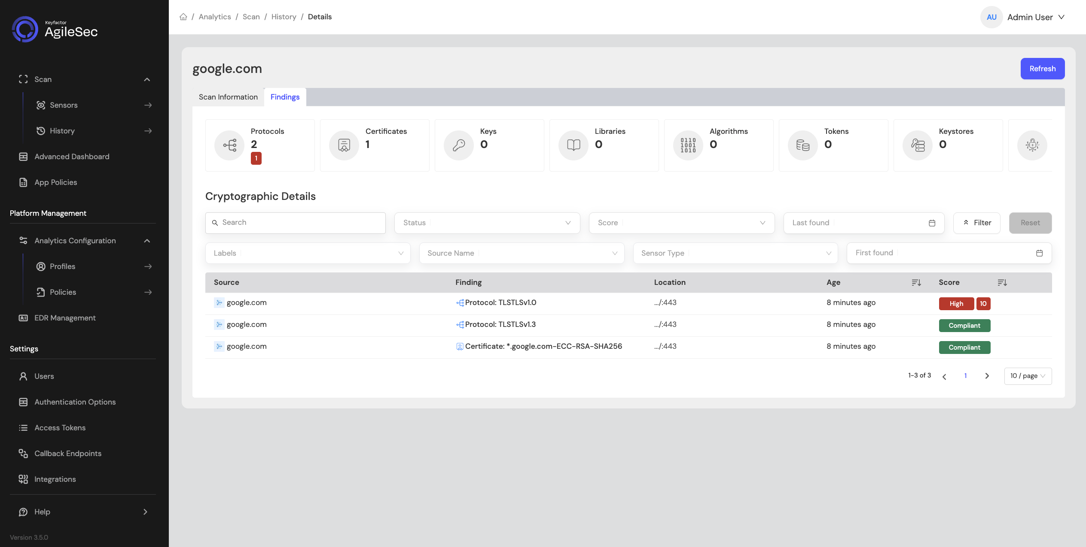Click the Score column sort icon
Image resolution: width=1086 pixels, height=547 pixels.
pos(1002,282)
